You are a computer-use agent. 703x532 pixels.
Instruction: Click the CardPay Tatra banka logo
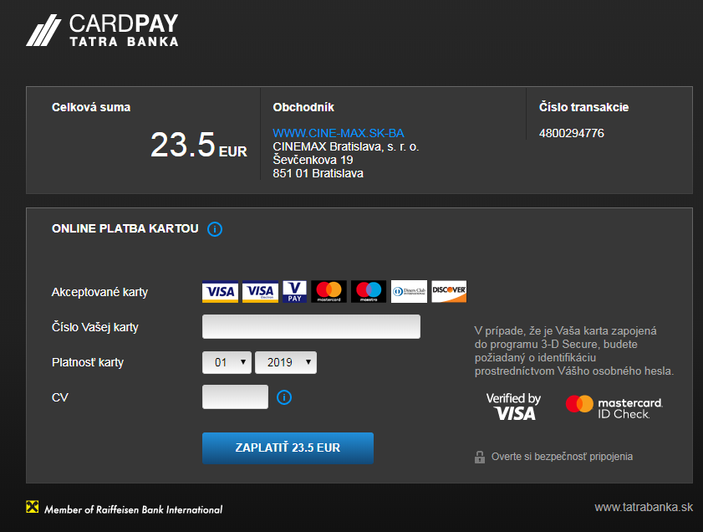[x=102, y=29]
